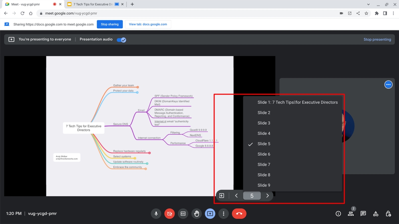Toggle Presentation audio off

coord(121,39)
